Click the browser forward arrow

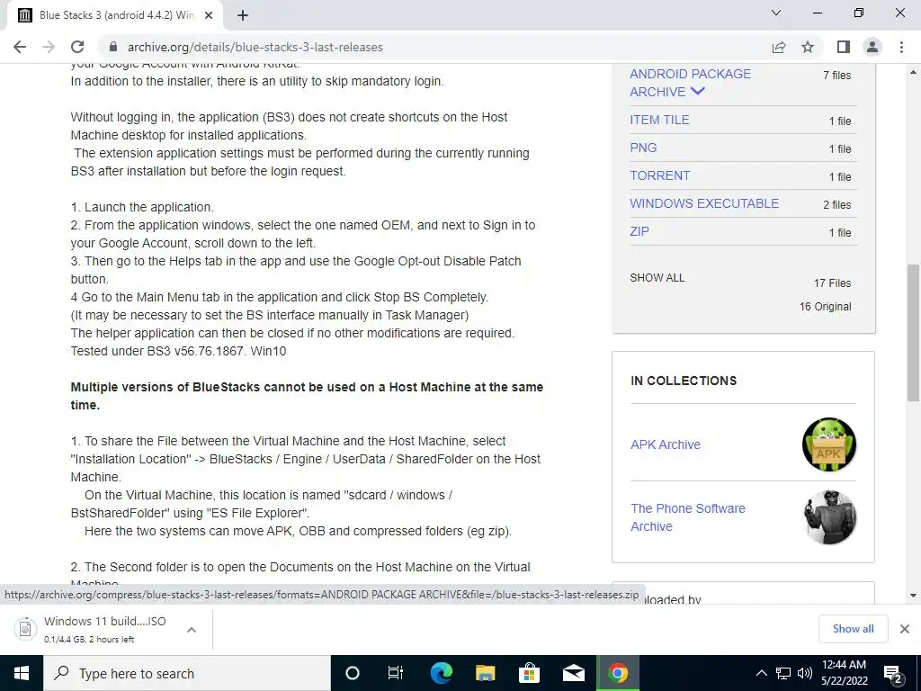(x=49, y=47)
